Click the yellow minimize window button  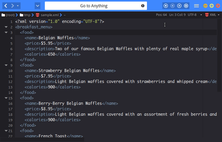pyautogui.click(x=205, y=6)
